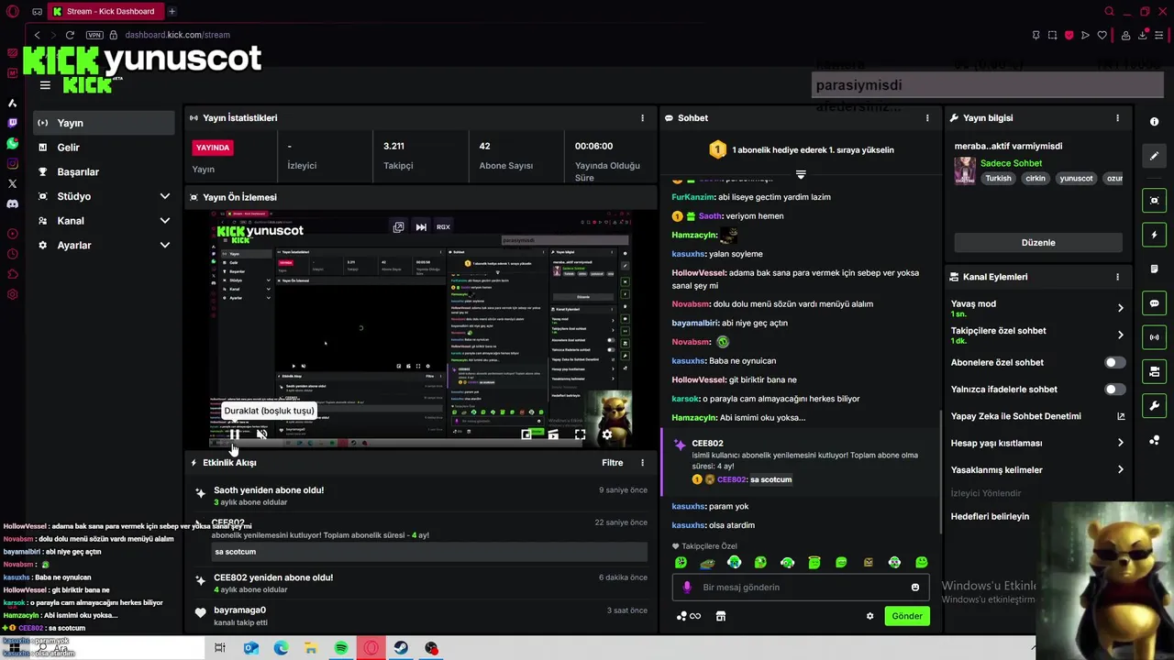Open File Explorer from the Windows taskbar
The width and height of the screenshot is (1174, 660).
pos(311,648)
